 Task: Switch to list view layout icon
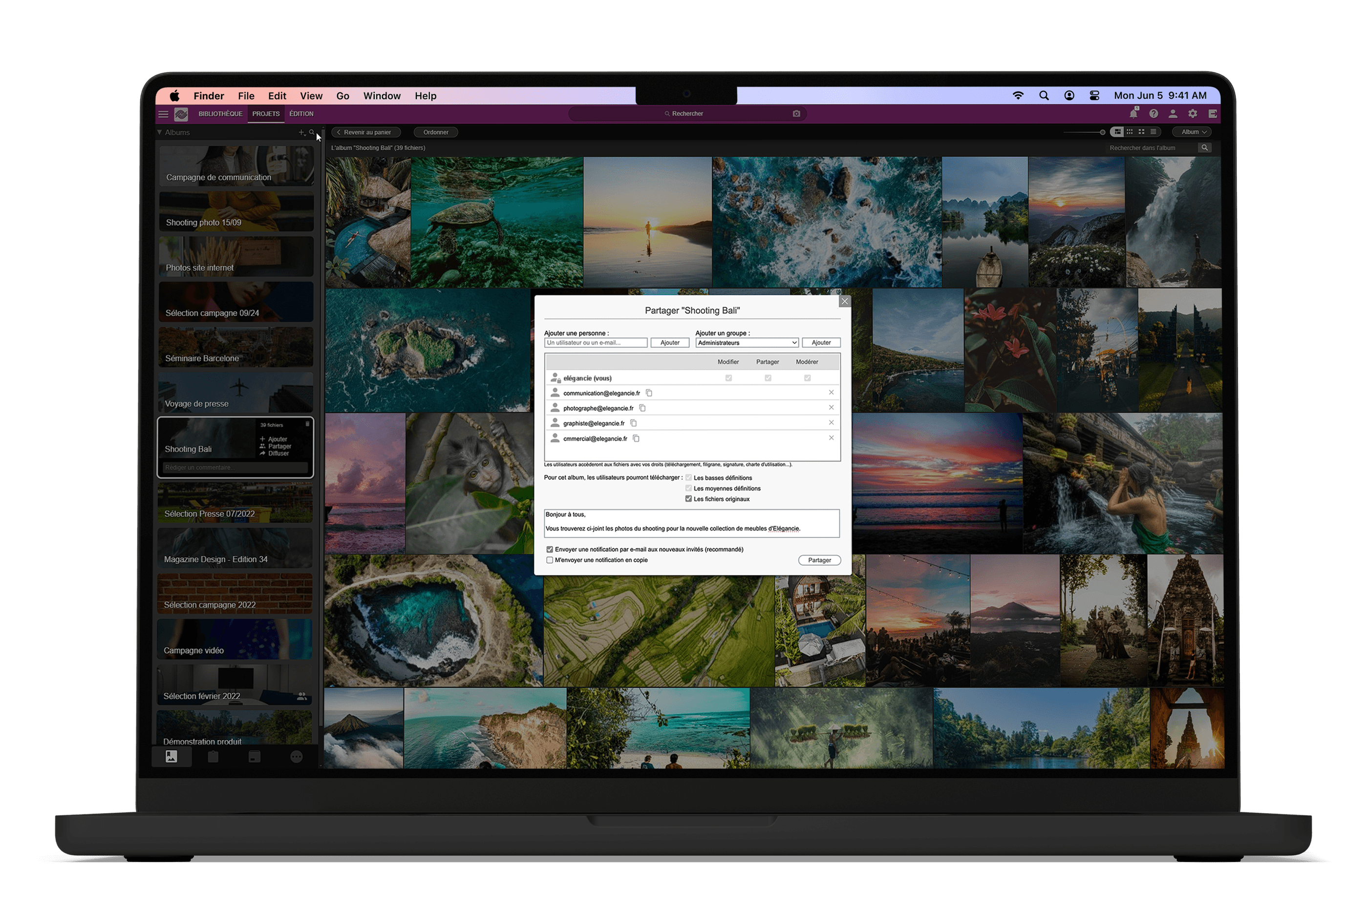point(1154,132)
